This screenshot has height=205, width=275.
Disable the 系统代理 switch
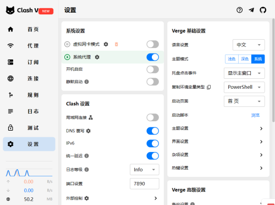click(152, 57)
